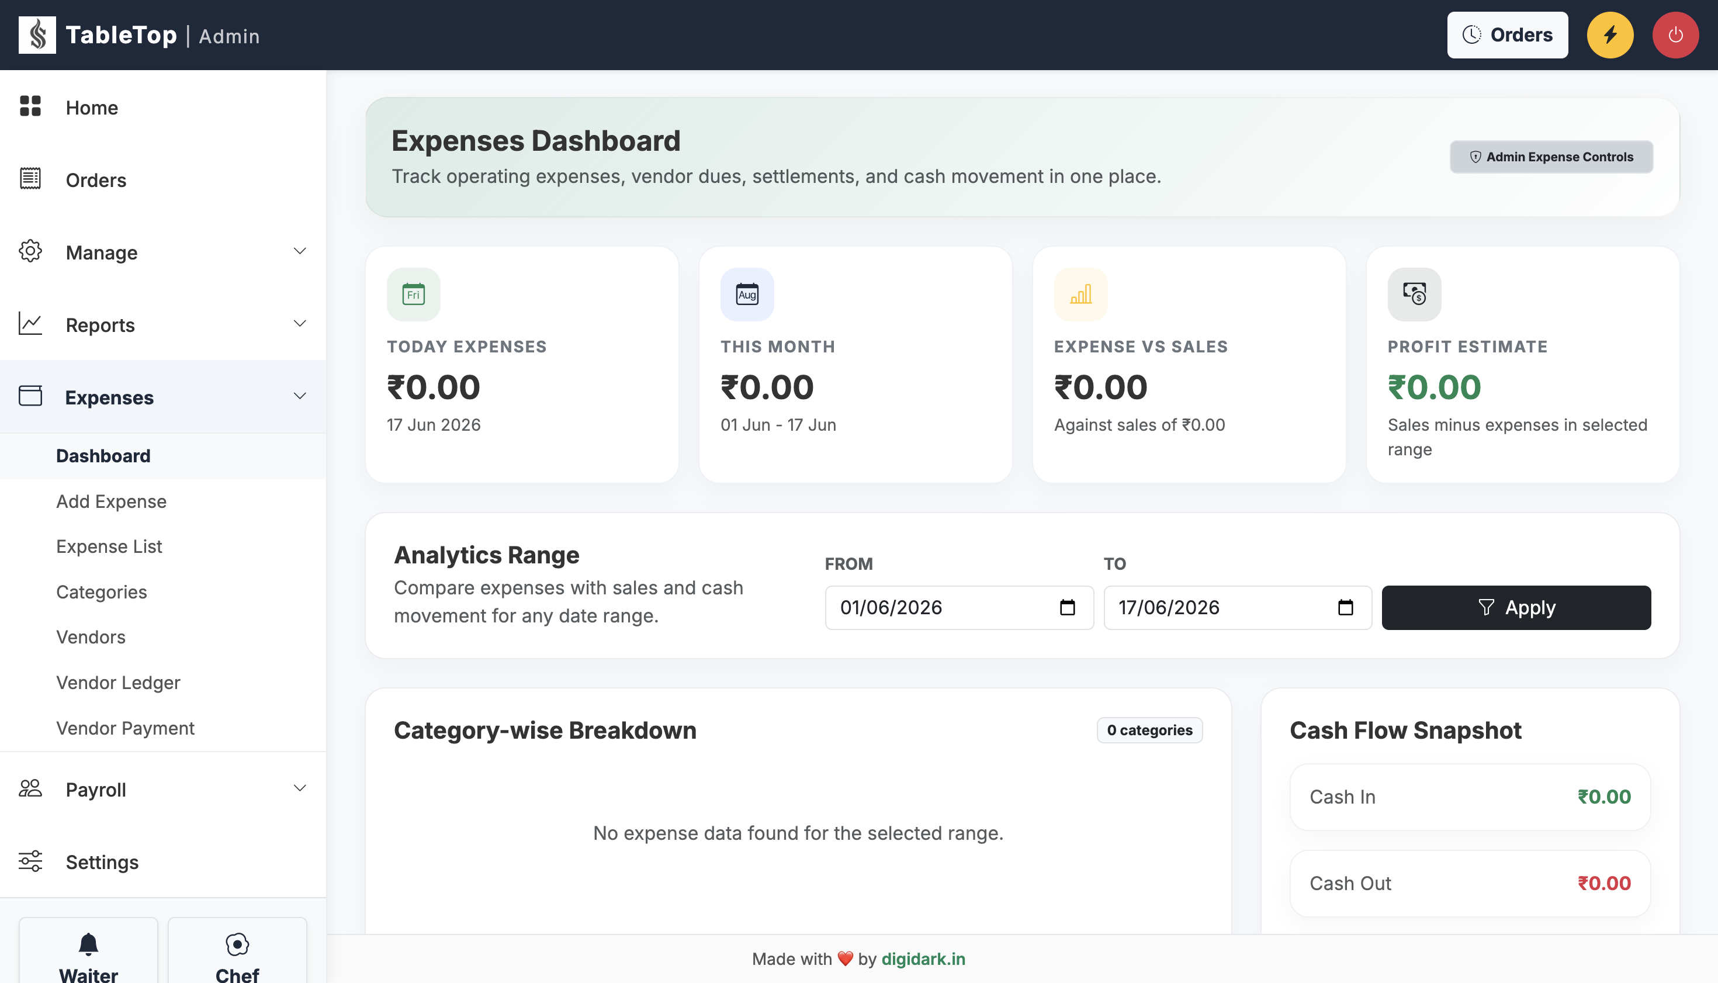Open the Vendors submenu item
The image size is (1718, 983).
pyautogui.click(x=162, y=636)
